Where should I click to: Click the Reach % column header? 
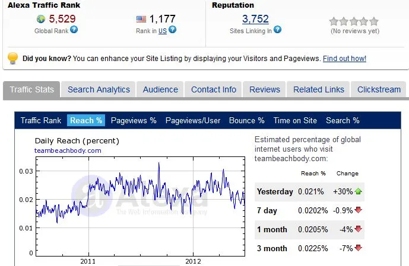[313, 174]
